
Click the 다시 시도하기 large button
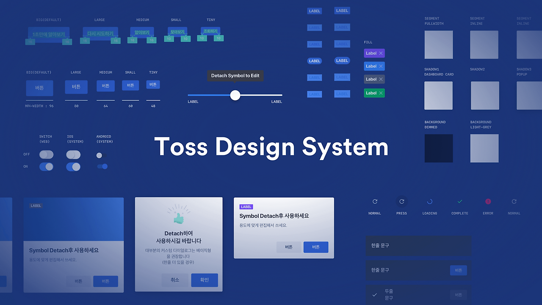[x=100, y=33]
